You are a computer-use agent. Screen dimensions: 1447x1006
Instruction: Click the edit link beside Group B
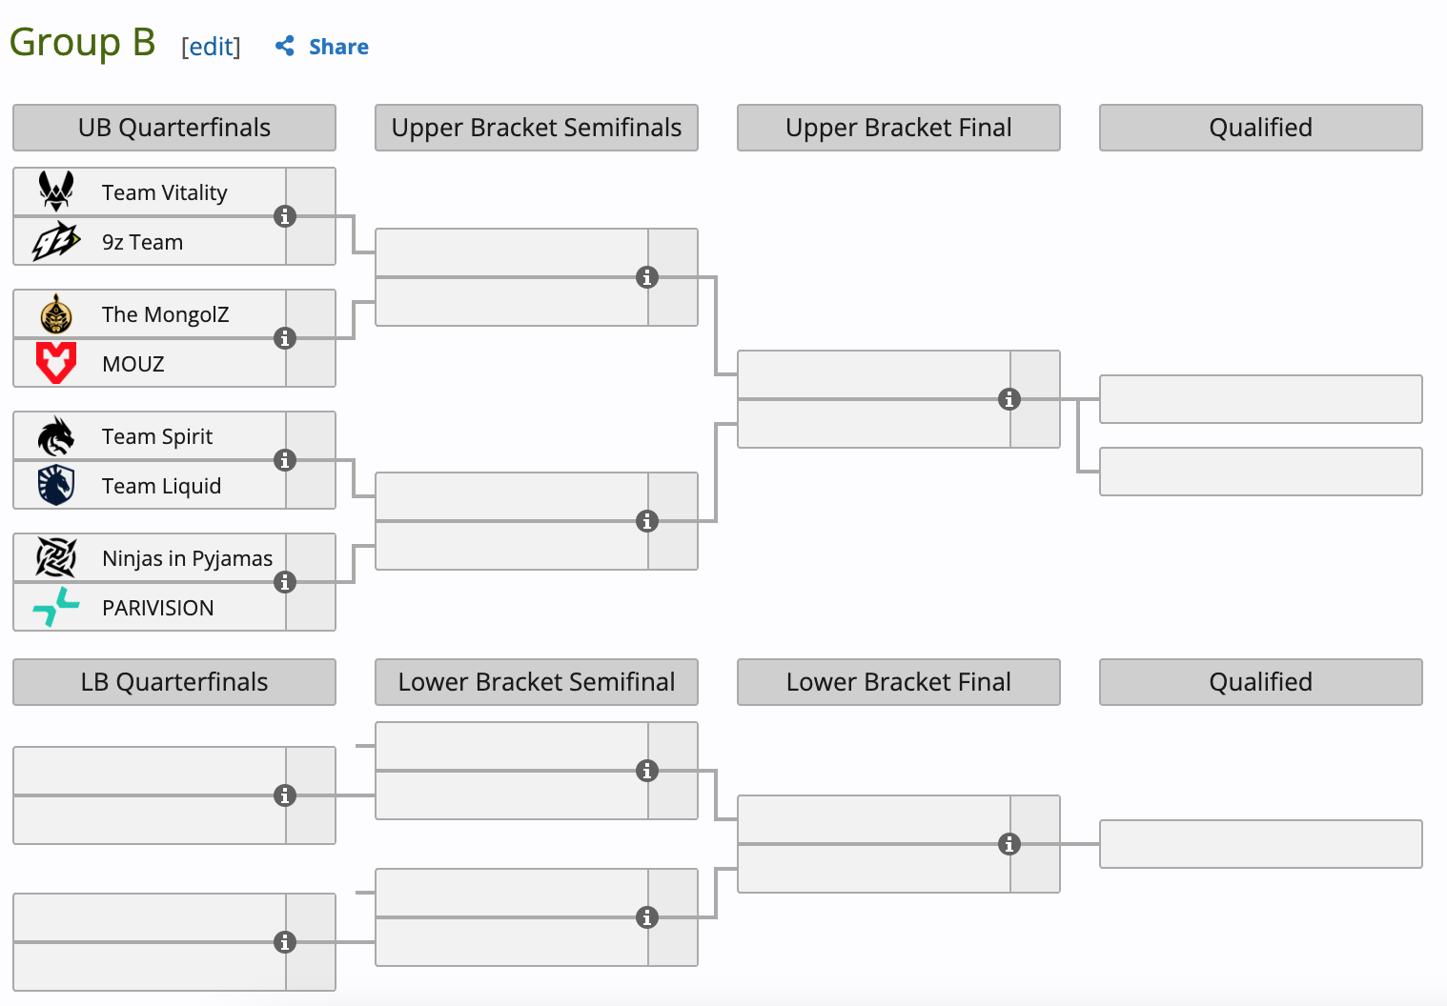(x=211, y=47)
